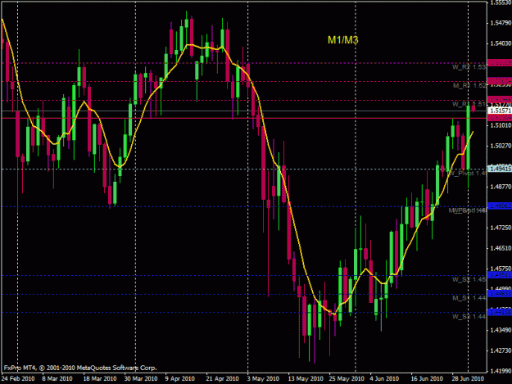Click the W_S1 1.45 support label
Viewport: 512px width, 384px height.
click(469, 279)
